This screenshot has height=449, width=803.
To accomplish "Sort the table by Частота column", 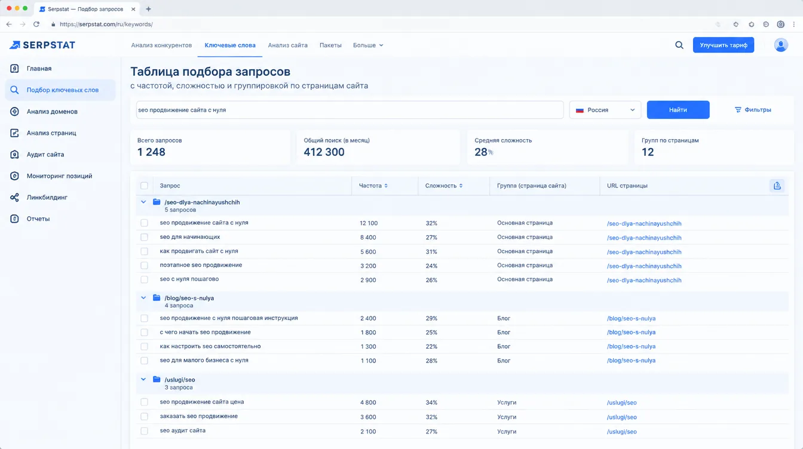I will click(x=373, y=186).
